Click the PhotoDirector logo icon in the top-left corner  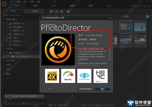[4, 4]
